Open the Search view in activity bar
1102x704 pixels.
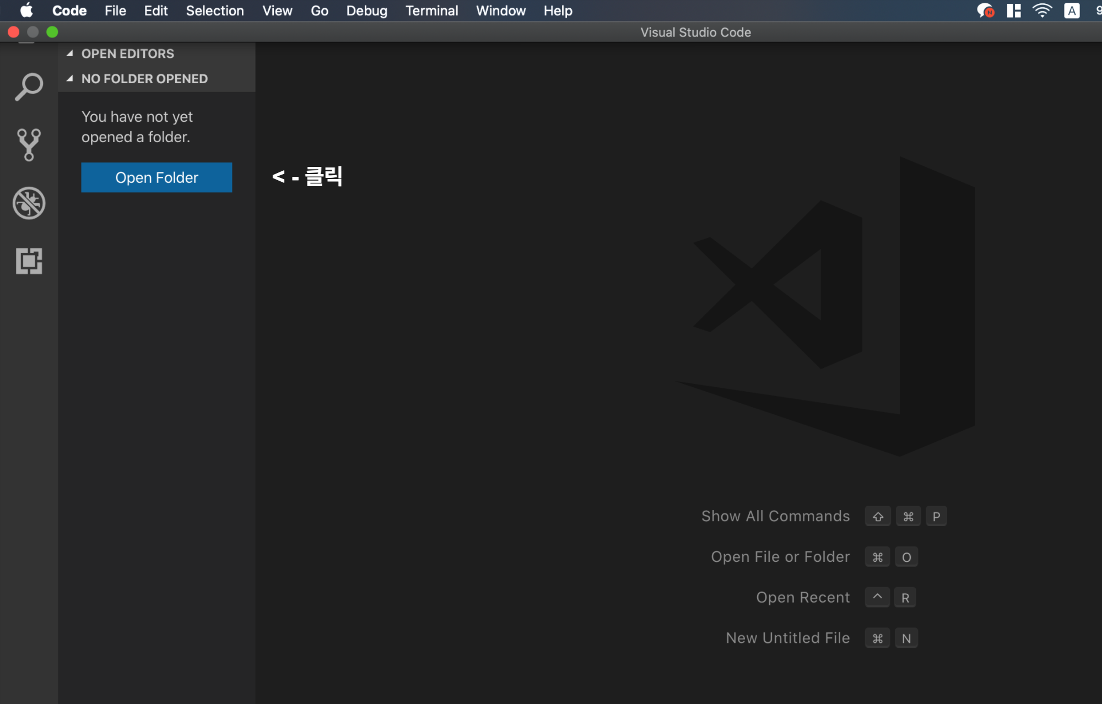(x=29, y=87)
